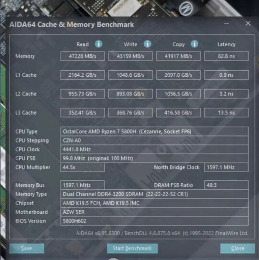This screenshot has height=260, width=259.
Task: Click the L2 Cache Copy result box
Action: pyautogui.click(x=178, y=94)
